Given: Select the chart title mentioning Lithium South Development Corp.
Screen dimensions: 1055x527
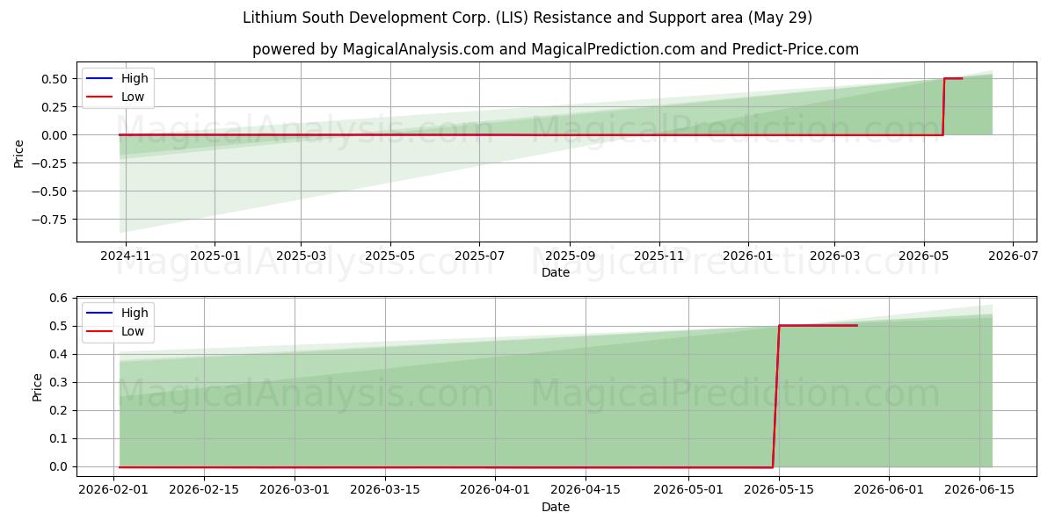Looking at the screenshot, I should coord(527,18).
